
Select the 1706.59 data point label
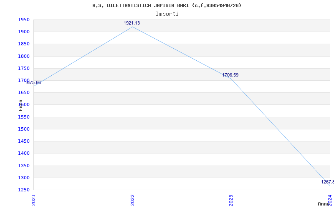[230, 75]
